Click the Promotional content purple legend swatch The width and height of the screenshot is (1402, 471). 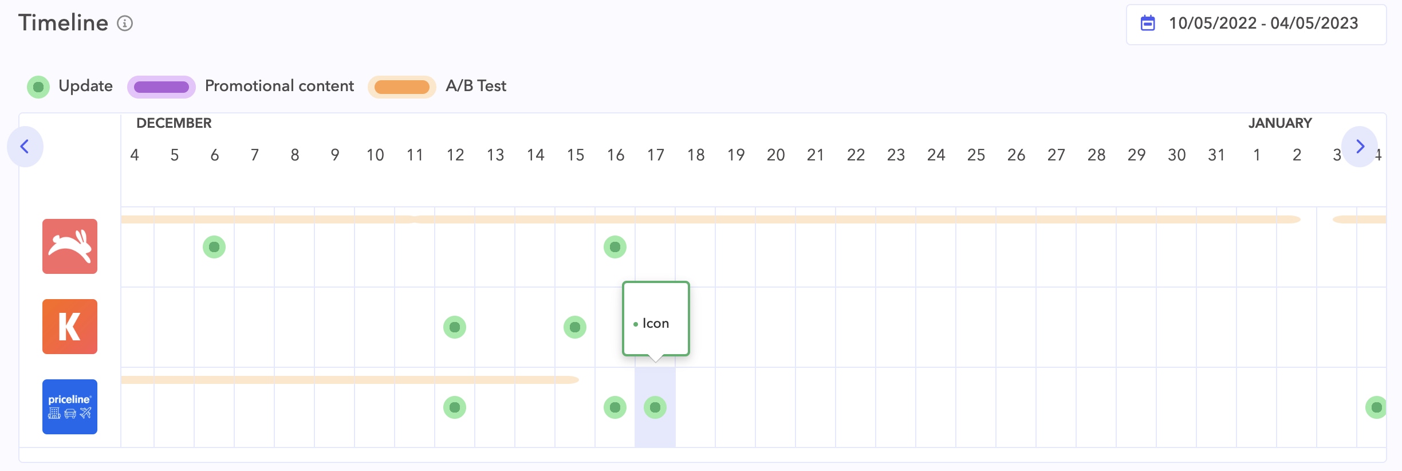tap(162, 87)
